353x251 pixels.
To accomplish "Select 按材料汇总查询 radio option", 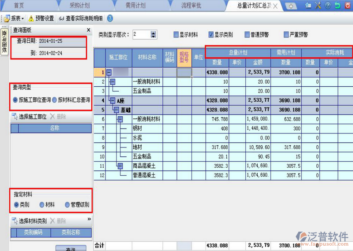I will [55, 100].
